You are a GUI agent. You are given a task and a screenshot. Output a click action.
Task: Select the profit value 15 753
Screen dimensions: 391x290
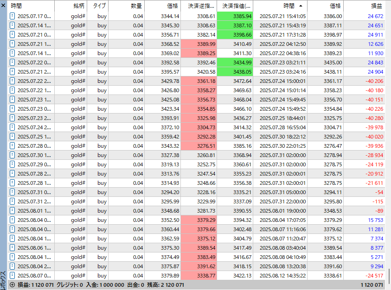tap(375, 220)
